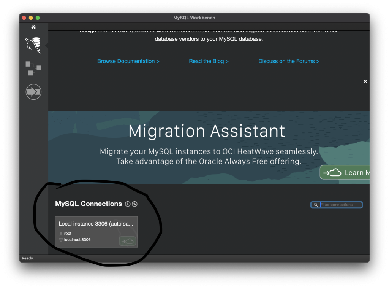Click the green maximize window button
The width and height of the screenshot is (389, 288).
coord(38,18)
